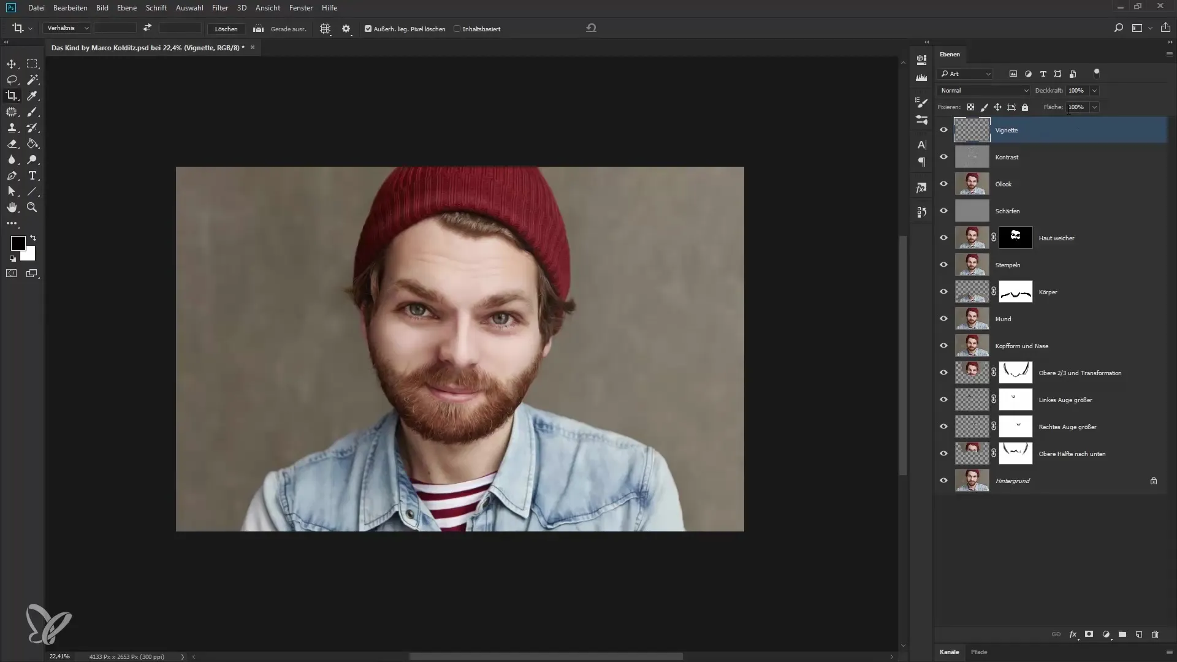Image resolution: width=1177 pixels, height=662 pixels.
Task: Hide the Körper layer
Action: 943,292
